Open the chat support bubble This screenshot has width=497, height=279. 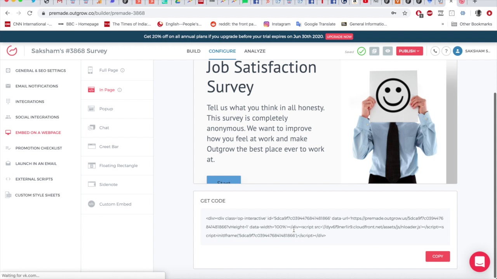(480, 262)
